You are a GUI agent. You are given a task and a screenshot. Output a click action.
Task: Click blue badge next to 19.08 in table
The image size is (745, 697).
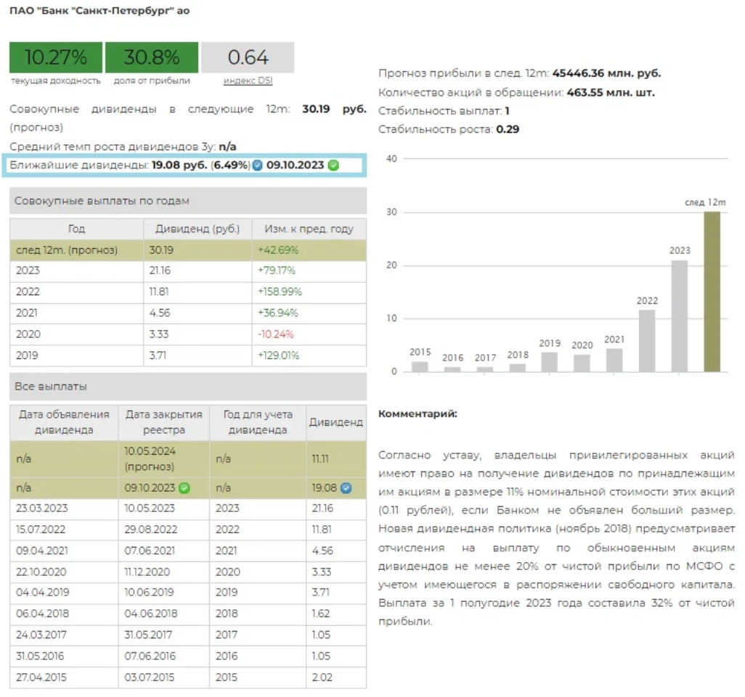pos(346,488)
